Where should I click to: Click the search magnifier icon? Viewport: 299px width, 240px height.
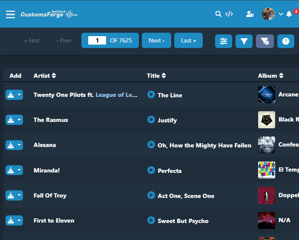pyautogui.click(x=218, y=14)
